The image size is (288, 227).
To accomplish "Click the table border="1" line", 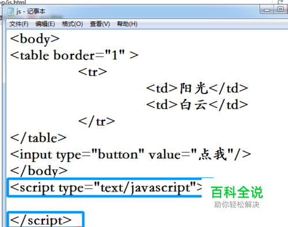I will tap(74, 55).
